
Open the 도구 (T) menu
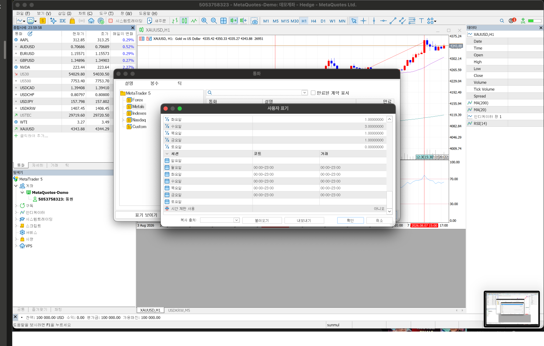106,13
